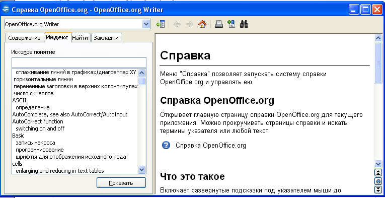Open the Закладки tab
Viewport: 385px width, 198px height.
106,38
